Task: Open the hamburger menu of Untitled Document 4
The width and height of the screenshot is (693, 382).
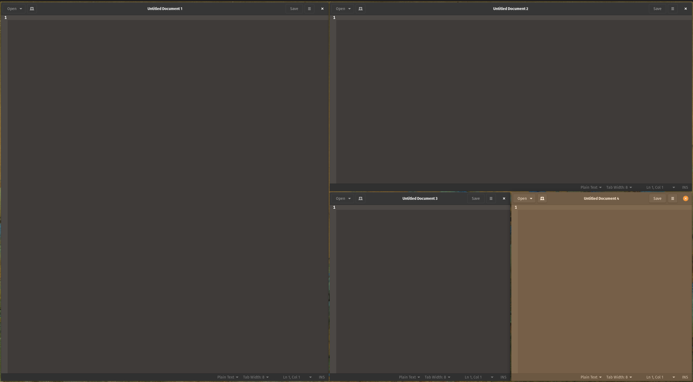Action: [673, 198]
